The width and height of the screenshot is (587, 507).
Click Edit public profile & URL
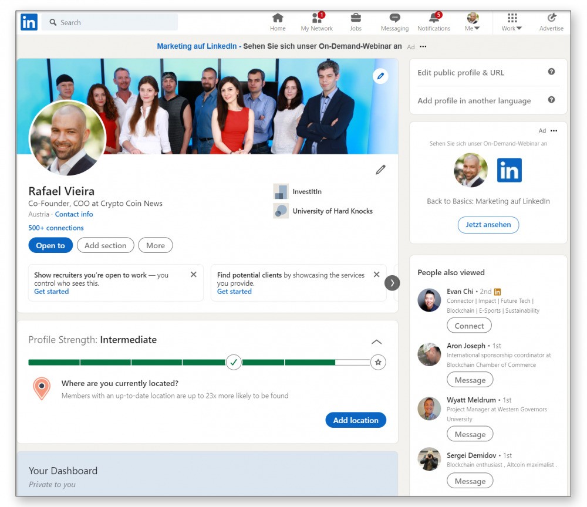pos(461,73)
